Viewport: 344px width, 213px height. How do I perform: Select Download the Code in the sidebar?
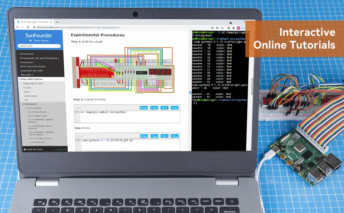point(31,71)
